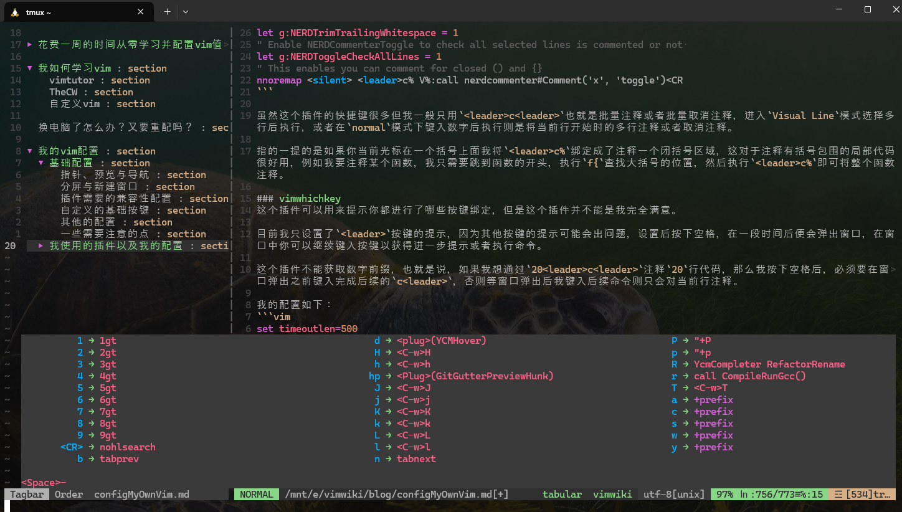Maximize the terminal window

(868, 9)
